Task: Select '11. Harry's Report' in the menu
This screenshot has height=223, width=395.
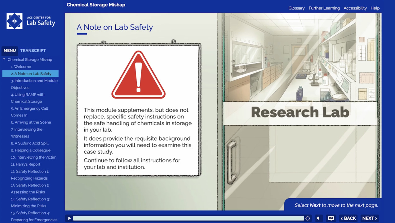Action: (25, 164)
